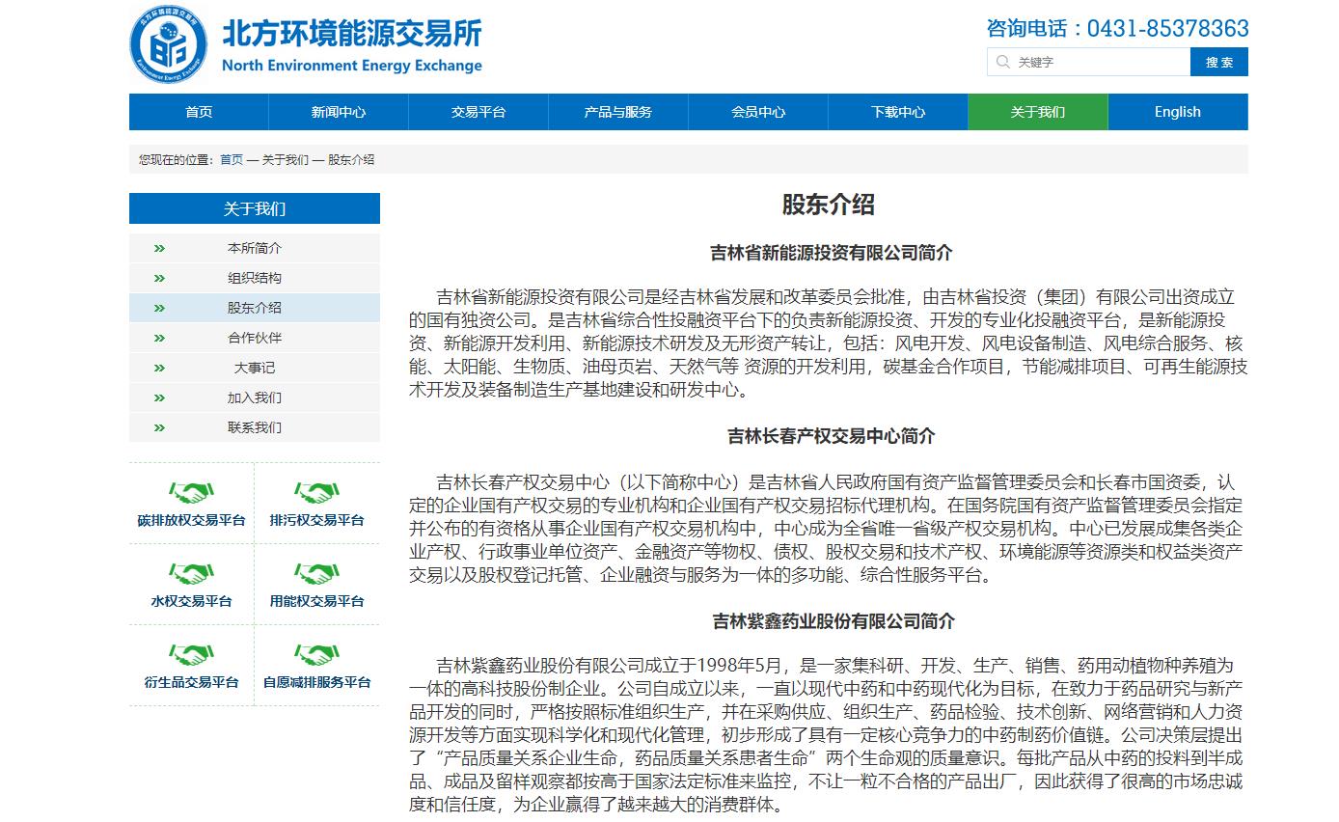The height and width of the screenshot is (822, 1339).
Task: Click the magnifier icon in search box
Action: point(1003,62)
